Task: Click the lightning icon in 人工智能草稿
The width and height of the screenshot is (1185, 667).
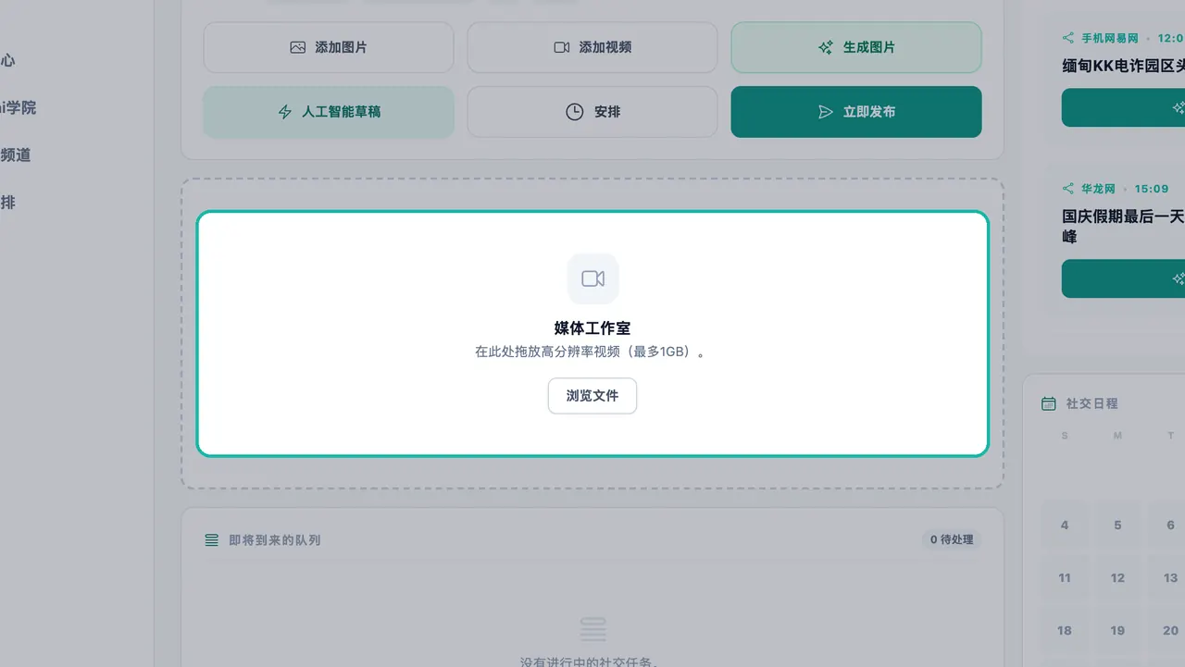Action: [x=285, y=112]
